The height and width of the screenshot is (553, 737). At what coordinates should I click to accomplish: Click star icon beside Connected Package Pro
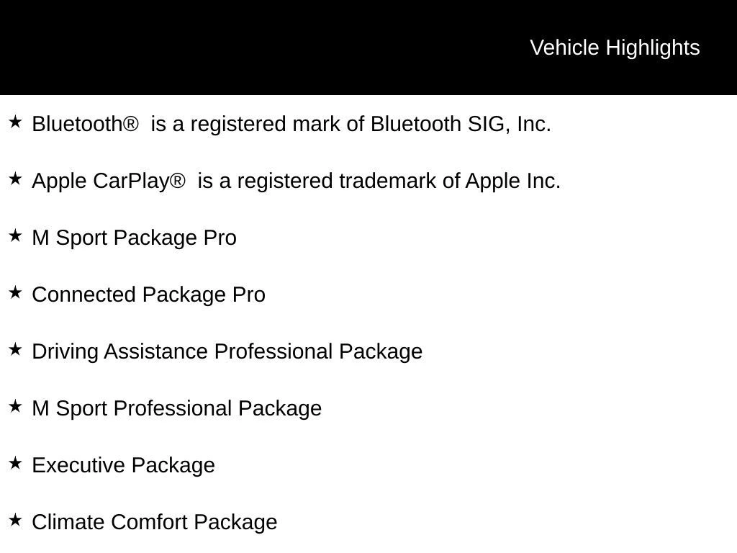pos(15,293)
